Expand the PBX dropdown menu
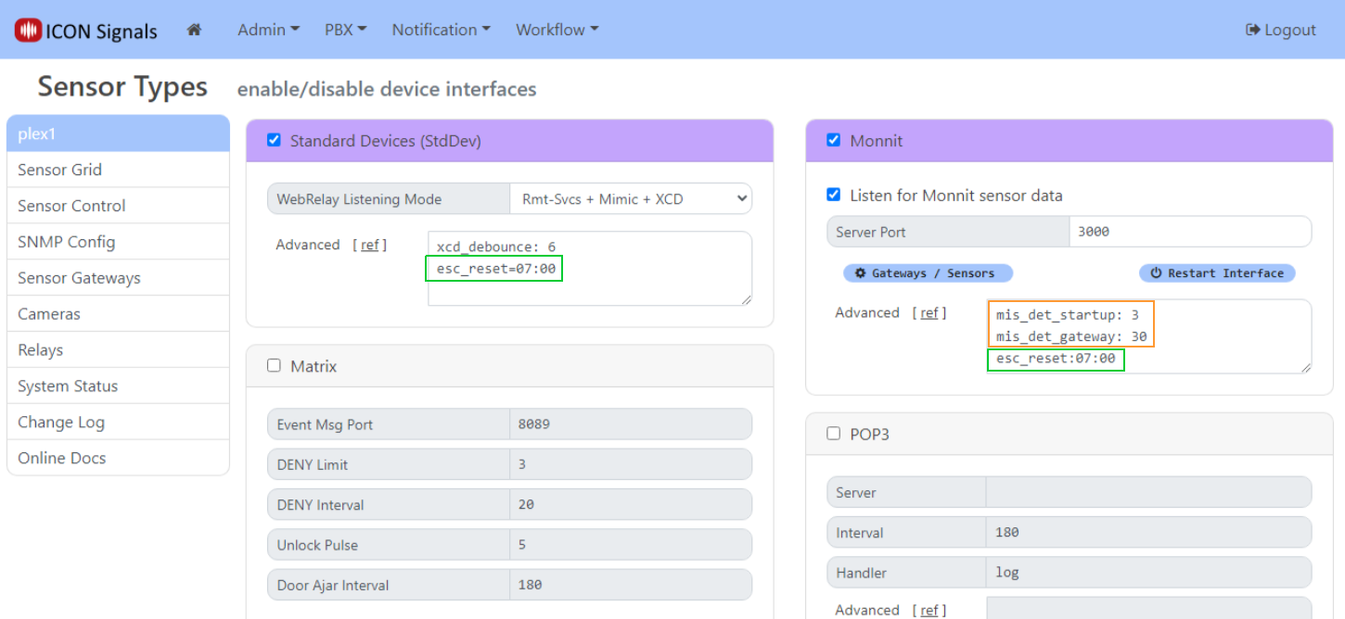Viewport: 1345px width, 619px height. [345, 30]
